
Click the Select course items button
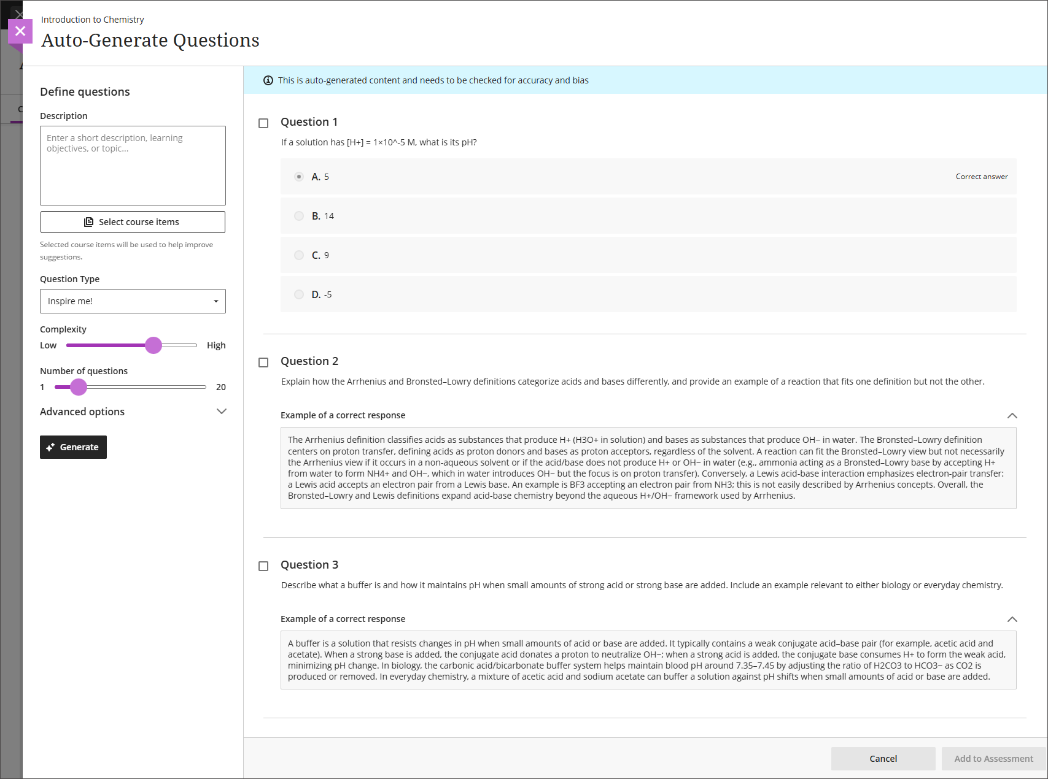click(x=133, y=222)
